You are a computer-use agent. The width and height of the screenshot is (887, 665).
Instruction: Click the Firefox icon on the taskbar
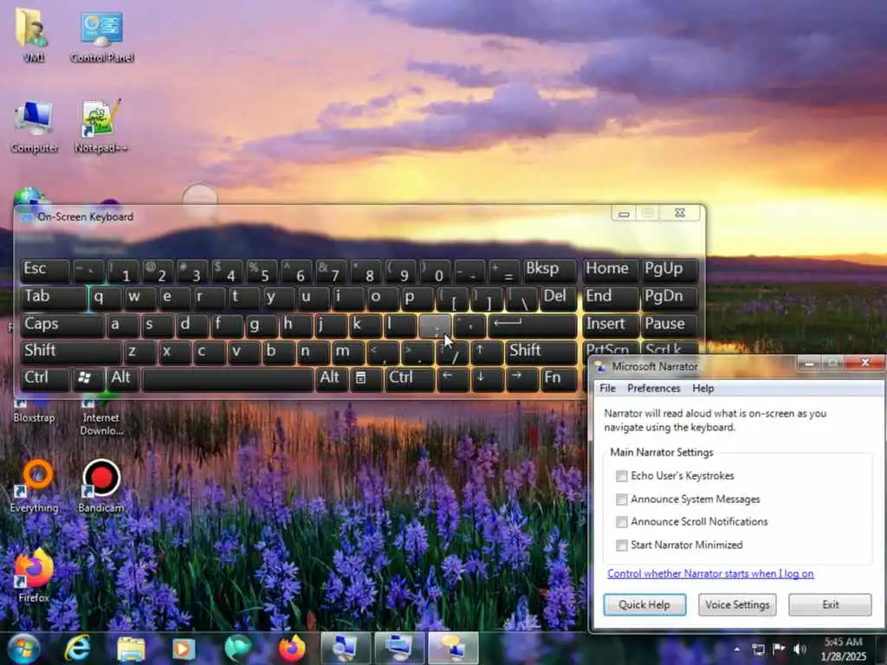292,649
